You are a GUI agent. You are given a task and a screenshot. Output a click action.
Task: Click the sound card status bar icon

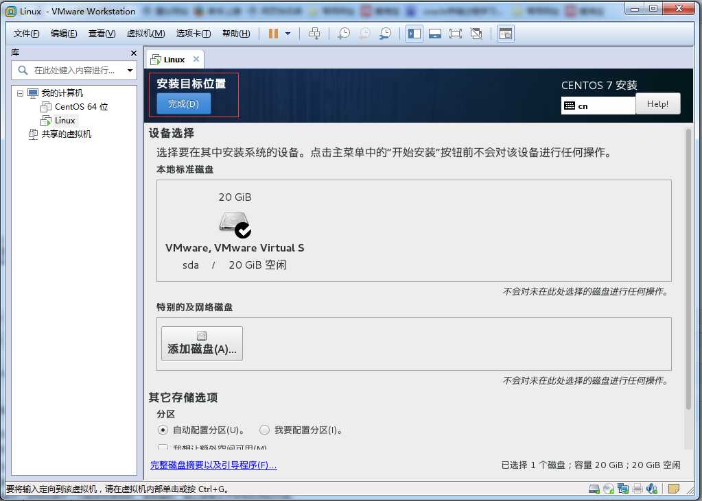pyautogui.click(x=652, y=489)
